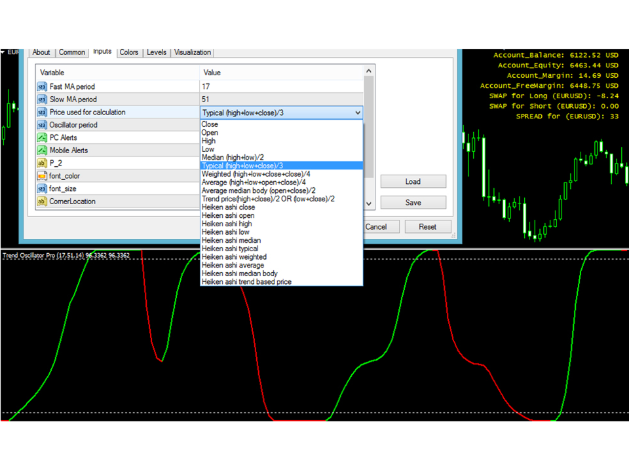Select the Oscillator period row label
Image resolution: width=629 pixels, height=471 pixels.
(x=73, y=126)
